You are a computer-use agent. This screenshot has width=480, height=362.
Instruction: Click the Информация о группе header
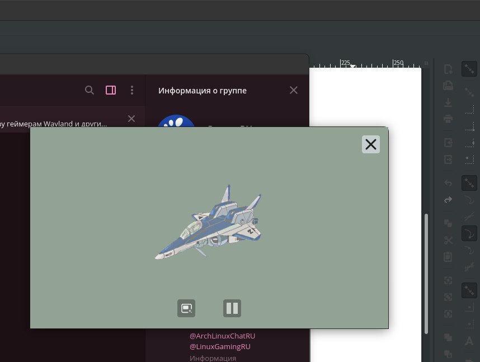coord(203,91)
